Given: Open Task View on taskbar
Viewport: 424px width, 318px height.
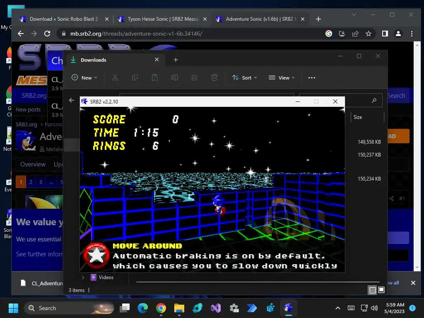Looking at the screenshot, I should pos(125,308).
